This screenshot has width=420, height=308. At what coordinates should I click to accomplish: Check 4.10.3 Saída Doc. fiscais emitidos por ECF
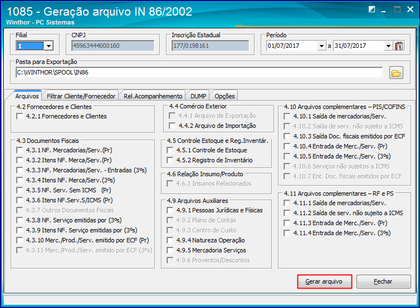[287, 136]
